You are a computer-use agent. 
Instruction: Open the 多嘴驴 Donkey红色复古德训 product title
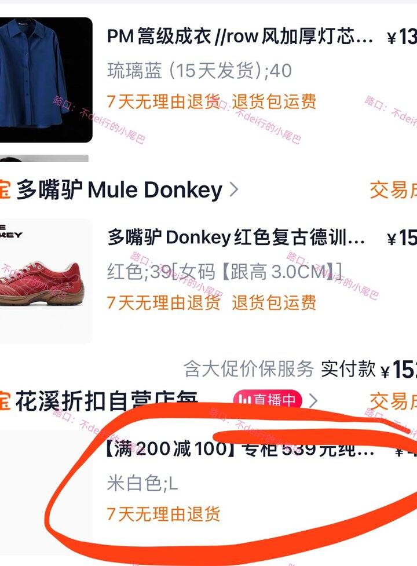coord(236,238)
